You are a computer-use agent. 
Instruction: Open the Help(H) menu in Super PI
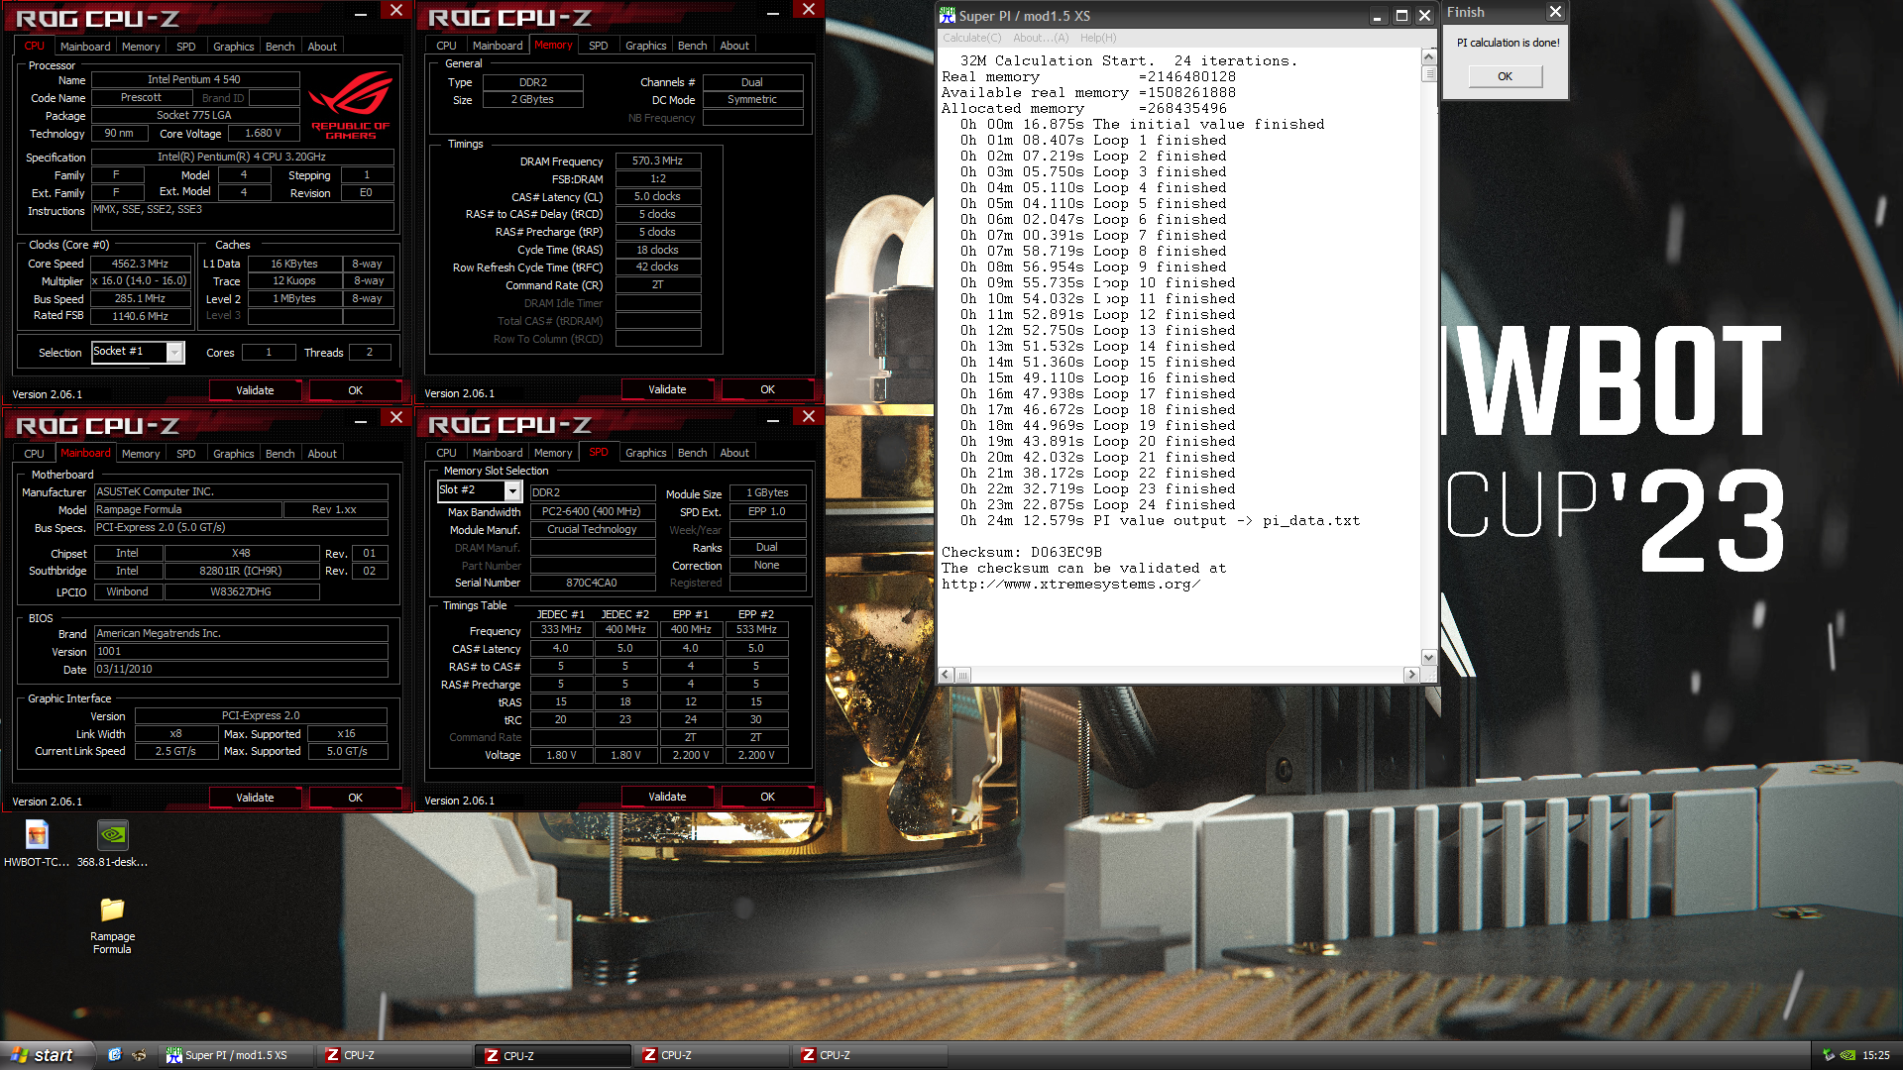[1097, 38]
